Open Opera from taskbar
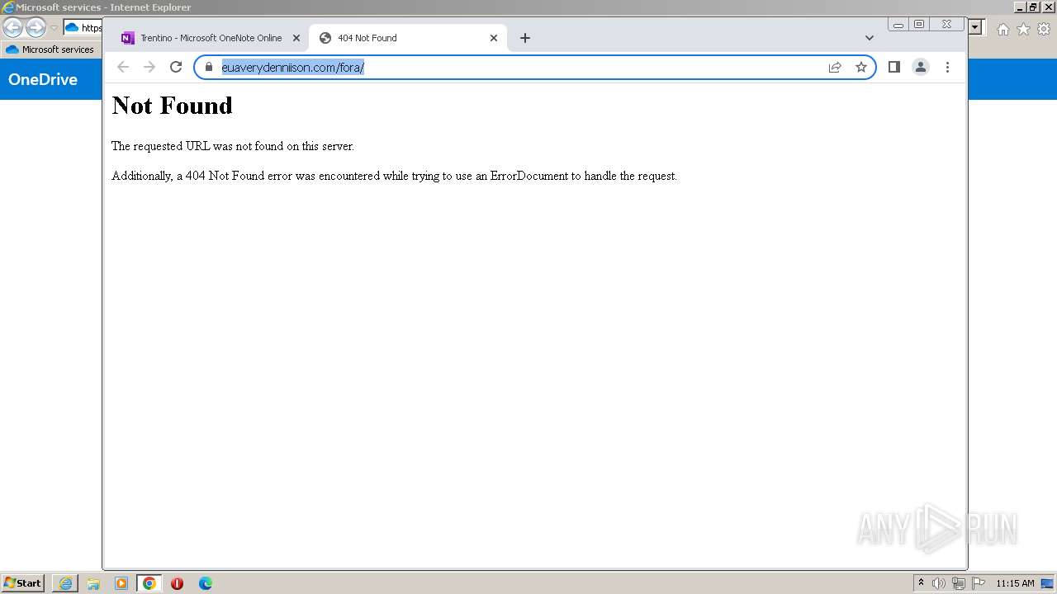The width and height of the screenshot is (1057, 594). [x=178, y=583]
